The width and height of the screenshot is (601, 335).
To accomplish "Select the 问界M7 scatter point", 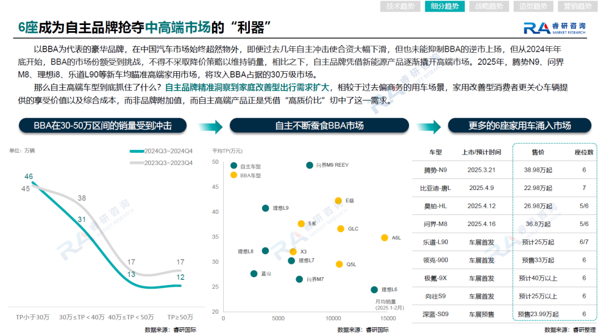I will pyautogui.click(x=299, y=279).
